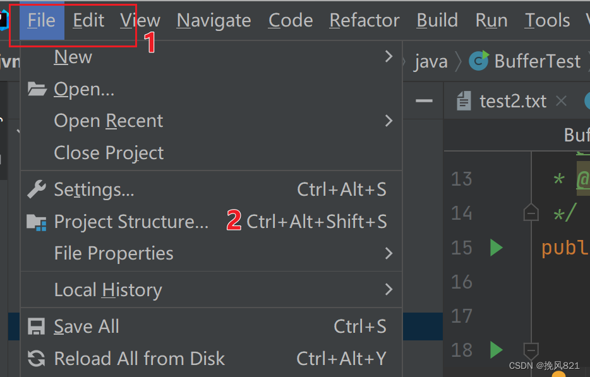Click the green run arrow at line 15
The width and height of the screenshot is (590, 377).
coord(497,247)
